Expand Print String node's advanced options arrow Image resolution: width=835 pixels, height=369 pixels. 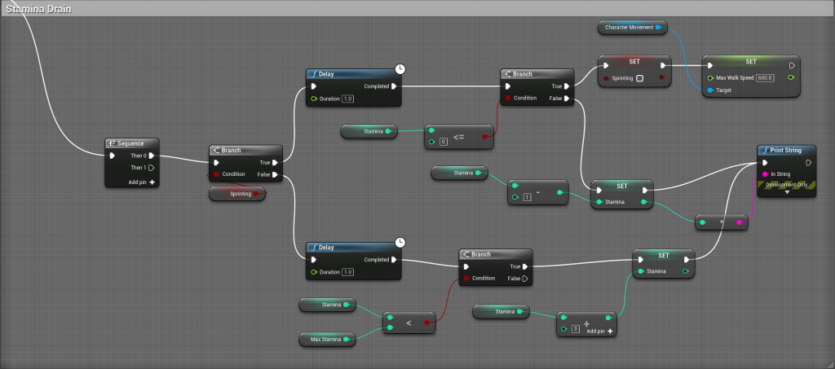click(786, 193)
